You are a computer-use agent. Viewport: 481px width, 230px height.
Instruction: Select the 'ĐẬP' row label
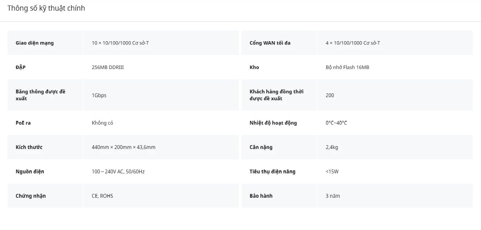(21, 67)
